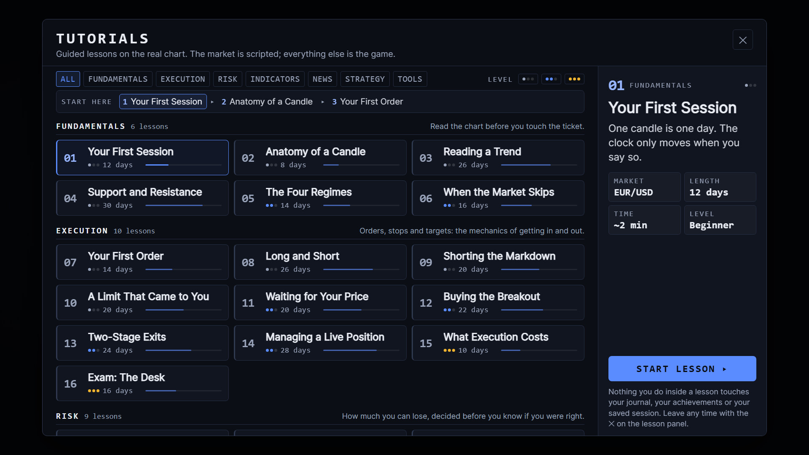Click the 12 days length value in details
Viewport: 809px width, 455px height.
tap(709, 193)
